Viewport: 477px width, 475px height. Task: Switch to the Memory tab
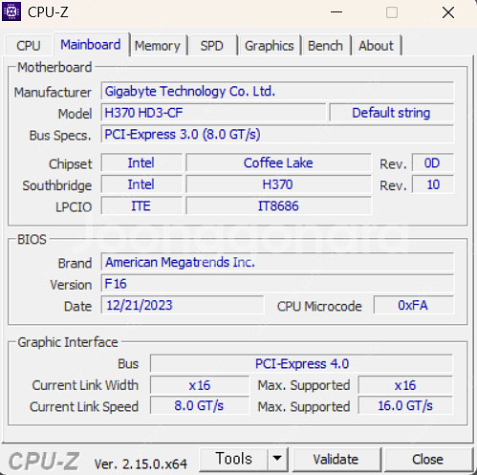(158, 46)
